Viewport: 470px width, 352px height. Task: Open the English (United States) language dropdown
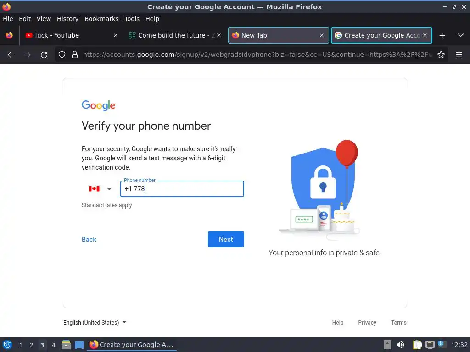click(x=95, y=322)
